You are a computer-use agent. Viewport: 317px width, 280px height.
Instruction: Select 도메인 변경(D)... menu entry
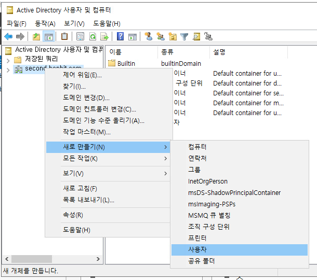click(108, 98)
